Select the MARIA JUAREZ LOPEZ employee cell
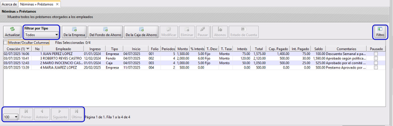The image size is (393, 126). pos(63,67)
